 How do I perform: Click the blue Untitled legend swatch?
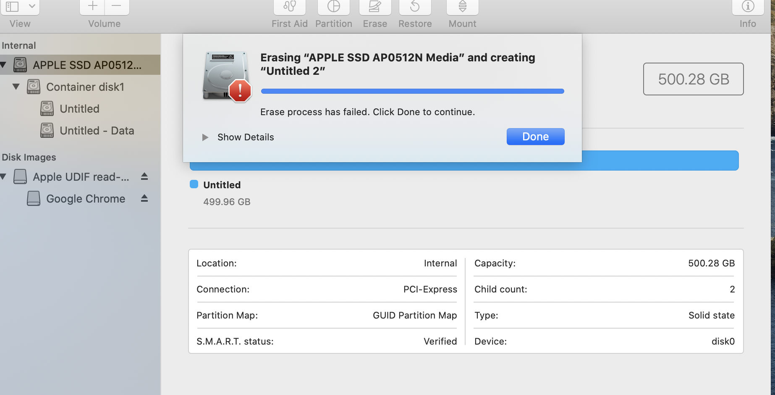[x=194, y=184]
